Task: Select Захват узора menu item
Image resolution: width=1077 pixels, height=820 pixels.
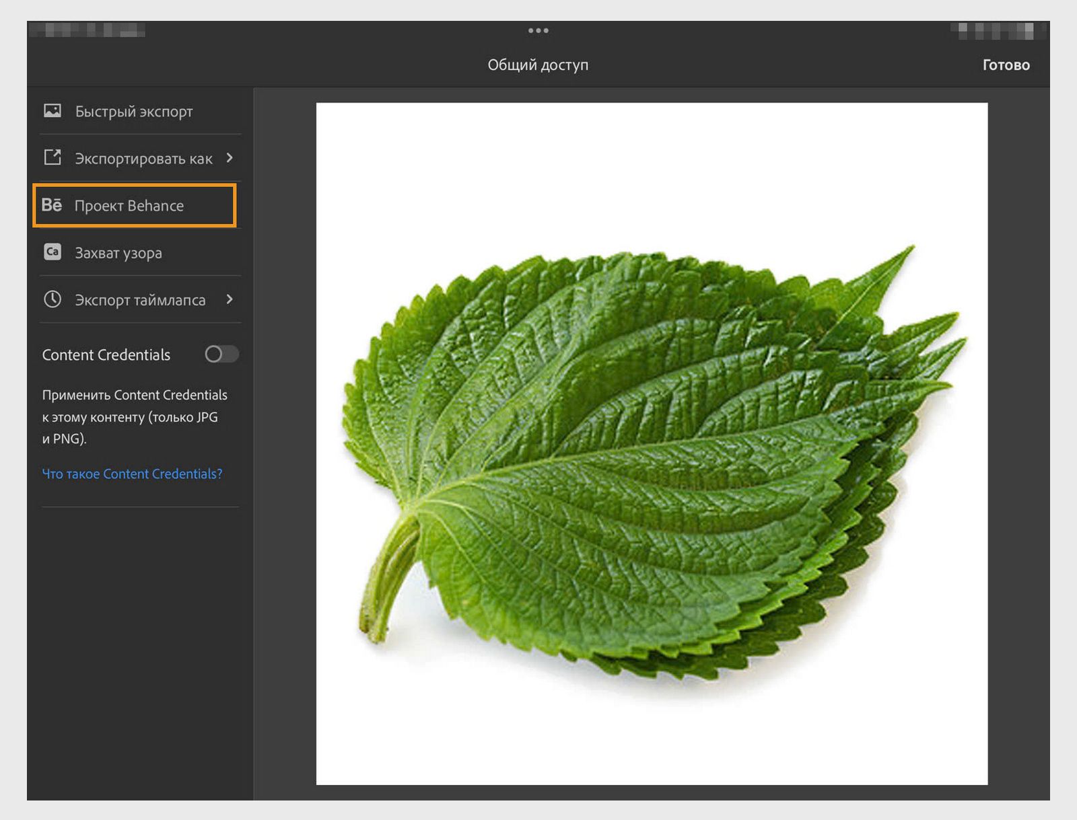Action: click(x=140, y=252)
